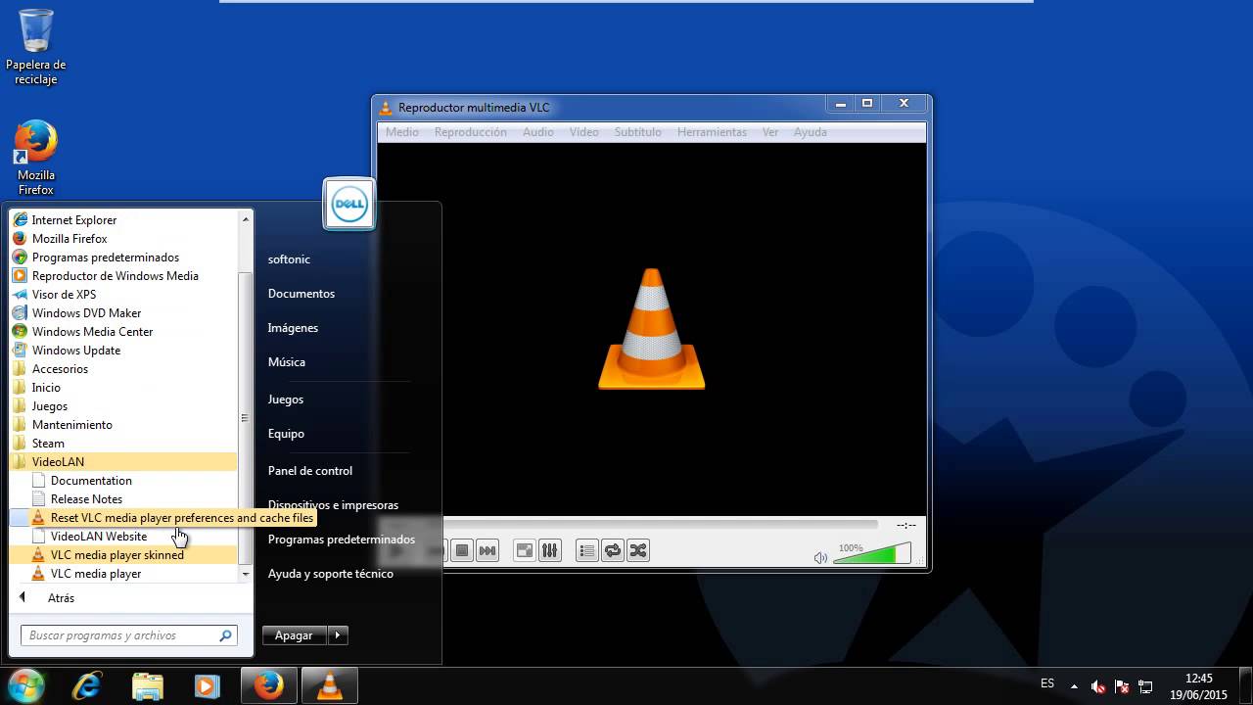Open Programas predeterminados in program list

click(123, 258)
